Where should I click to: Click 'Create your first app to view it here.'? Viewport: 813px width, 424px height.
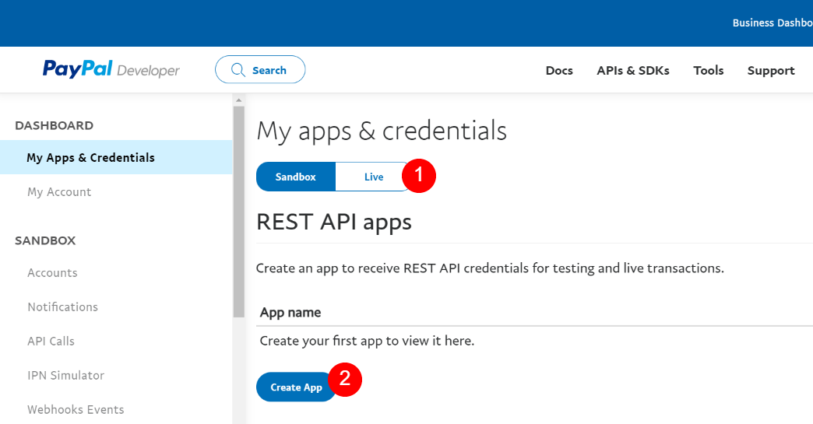click(x=367, y=342)
